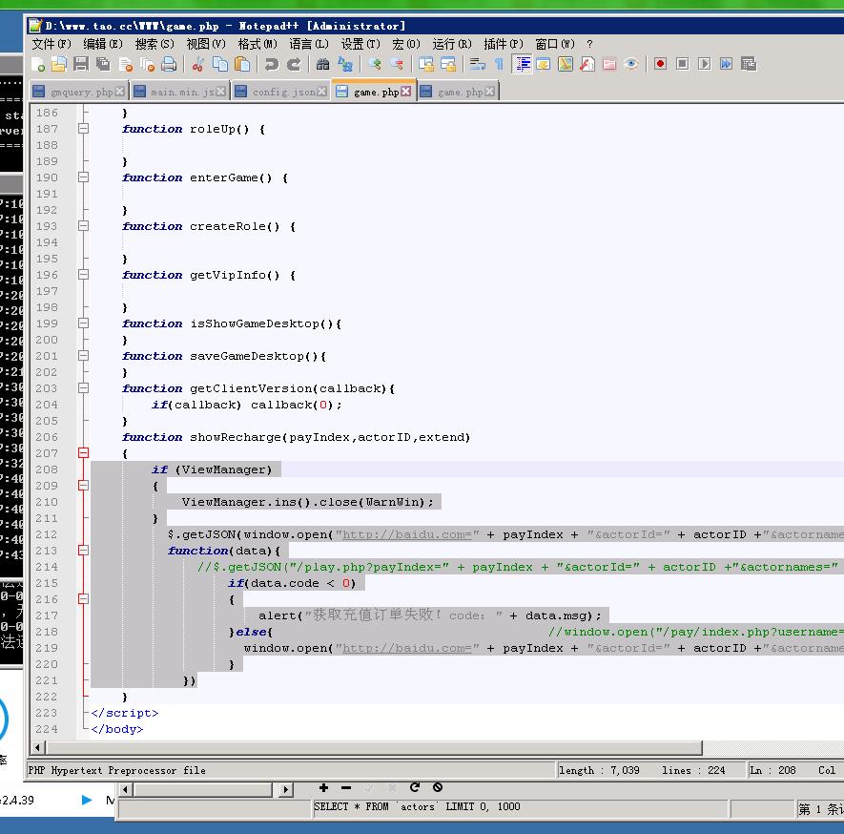This screenshot has height=834, width=844.
Task: Cut selection with the scissors icon
Action: 198,65
